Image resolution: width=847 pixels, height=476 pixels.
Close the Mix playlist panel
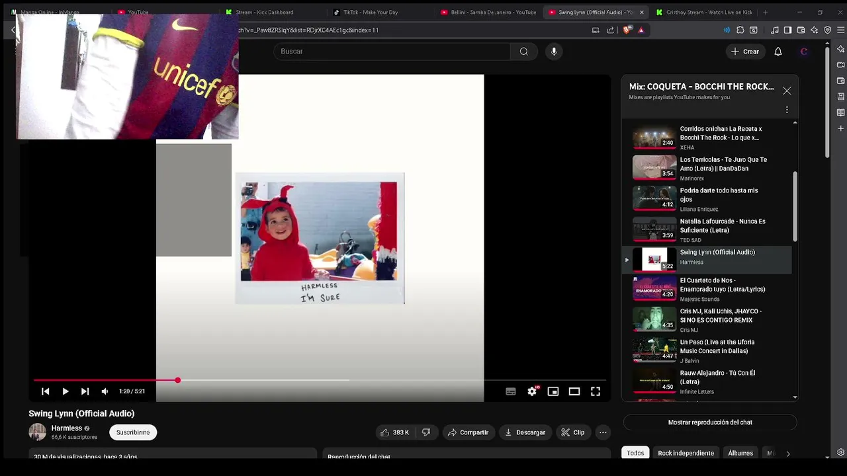pos(787,91)
